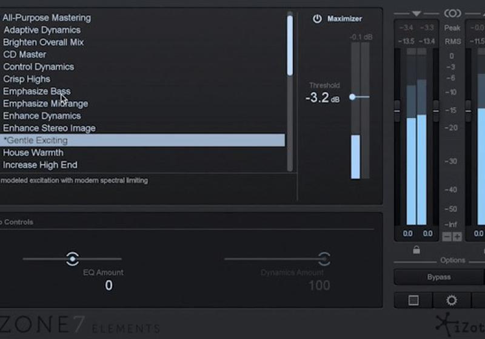Select the Enhance Stereo Image preset
This screenshot has height=339, width=485.
(49, 128)
